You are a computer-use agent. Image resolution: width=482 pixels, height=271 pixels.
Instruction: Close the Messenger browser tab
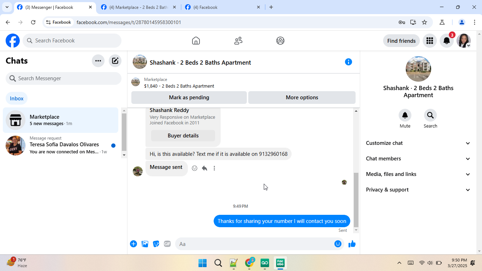90,7
